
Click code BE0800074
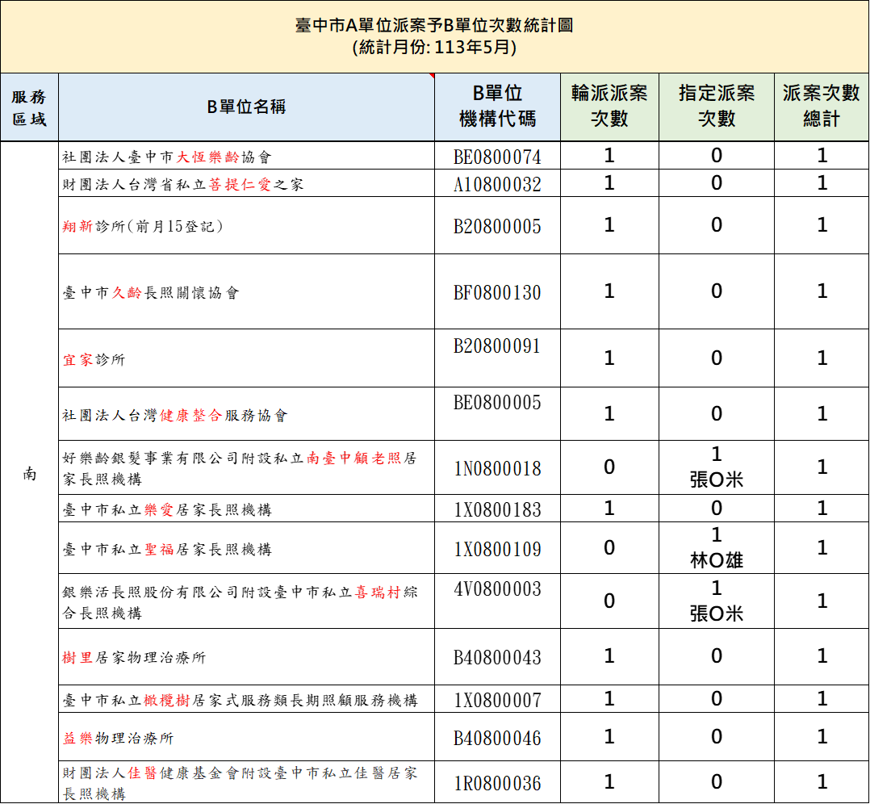(498, 157)
